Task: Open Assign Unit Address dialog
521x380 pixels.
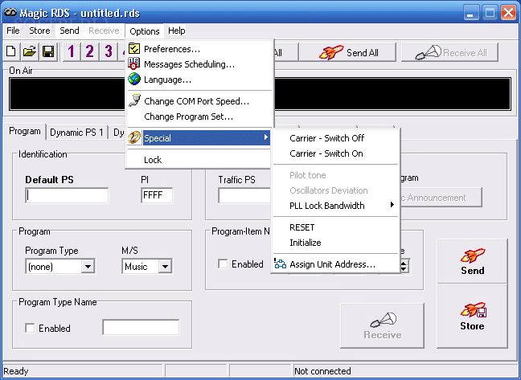Action: (x=335, y=264)
